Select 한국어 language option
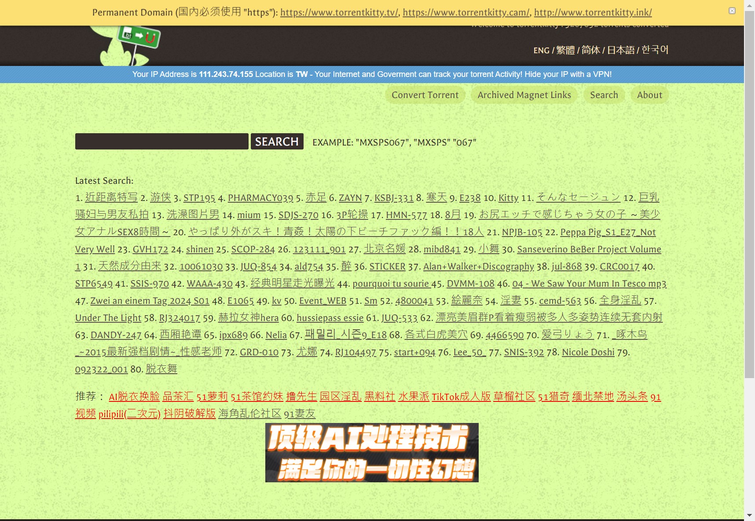This screenshot has width=755, height=521. [x=655, y=50]
